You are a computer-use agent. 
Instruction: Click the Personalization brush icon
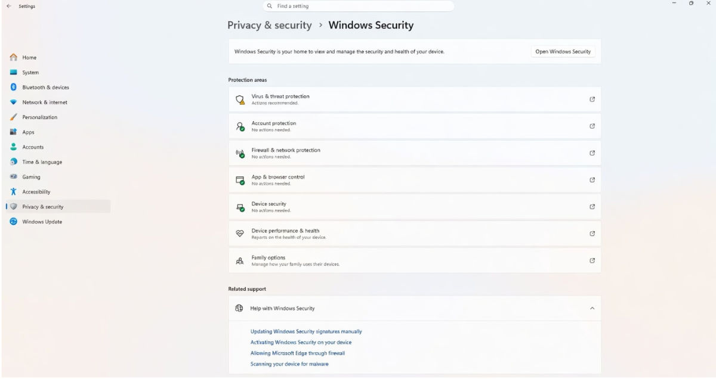tap(13, 117)
